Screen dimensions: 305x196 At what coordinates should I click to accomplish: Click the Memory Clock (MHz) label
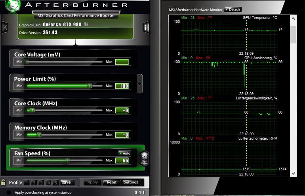tap(40, 128)
